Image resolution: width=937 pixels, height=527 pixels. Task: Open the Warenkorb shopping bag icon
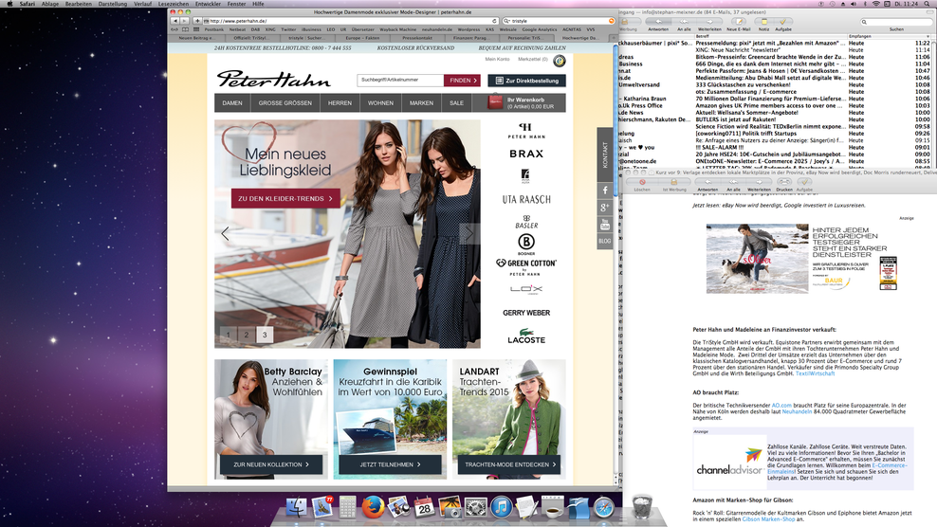(x=495, y=102)
